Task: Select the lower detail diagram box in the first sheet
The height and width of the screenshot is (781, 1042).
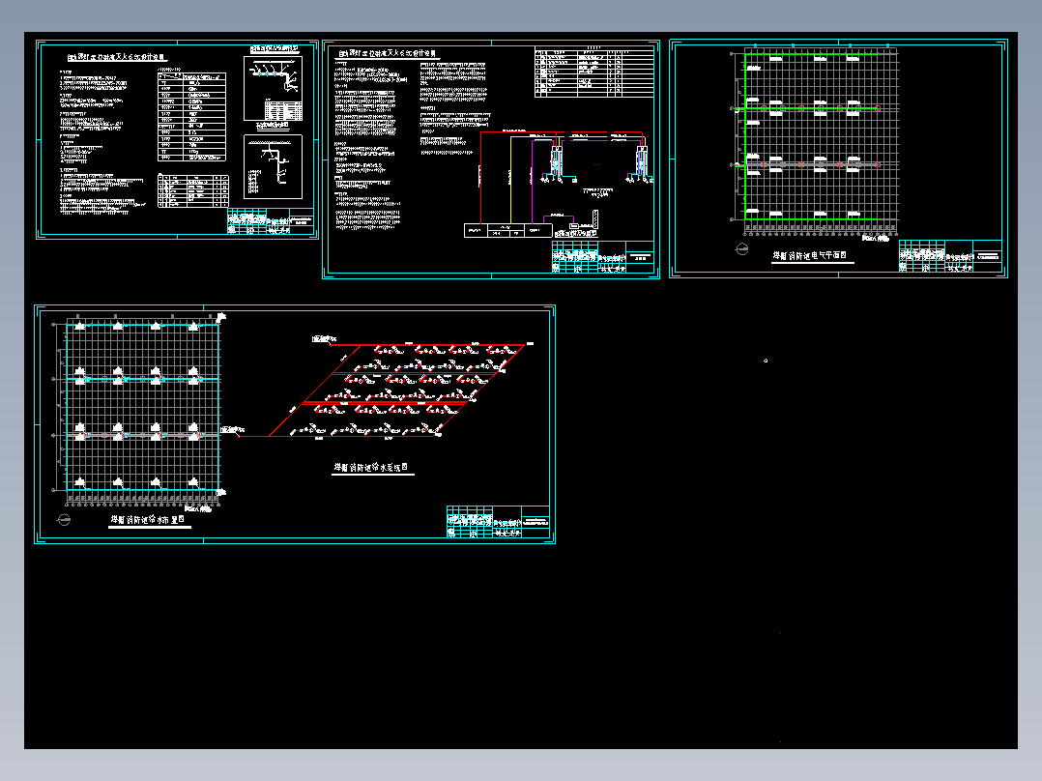Action: pyautogui.click(x=274, y=167)
